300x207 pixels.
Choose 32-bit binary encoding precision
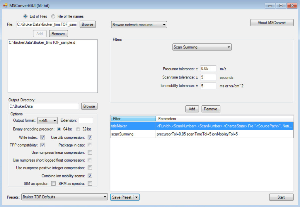[78, 129]
